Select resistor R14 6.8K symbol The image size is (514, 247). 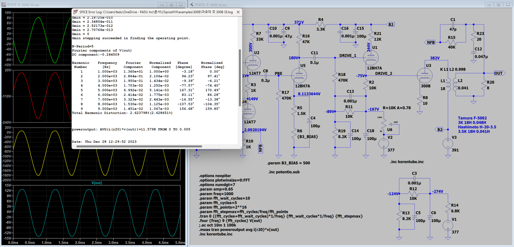(448, 208)
